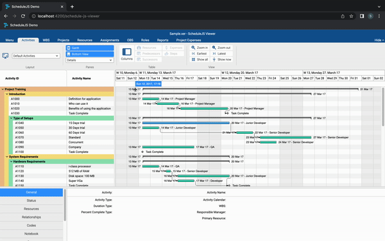
Task: Click the Show all fit icon
Action: [x=193, y=60]
